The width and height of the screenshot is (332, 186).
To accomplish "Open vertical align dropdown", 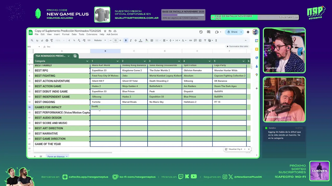I will (x=171, y=40).
